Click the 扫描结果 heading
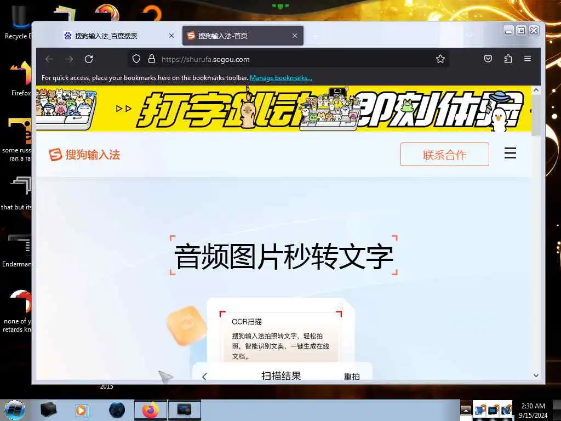This screenshot has width=561, height=421. click(x=281, y=376)
